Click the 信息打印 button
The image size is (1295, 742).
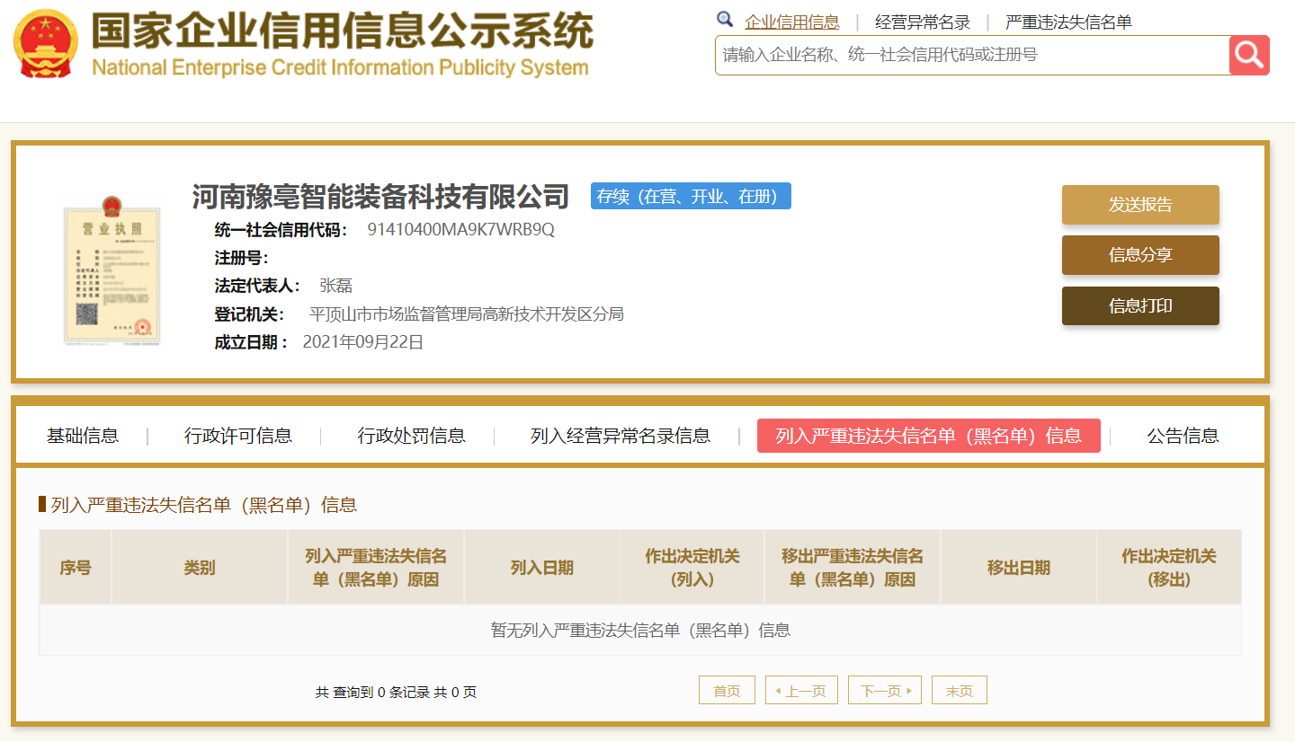1140,306
